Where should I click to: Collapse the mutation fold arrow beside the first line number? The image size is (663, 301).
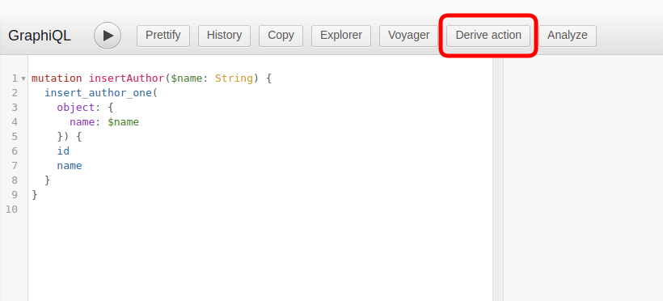[23, 78]
